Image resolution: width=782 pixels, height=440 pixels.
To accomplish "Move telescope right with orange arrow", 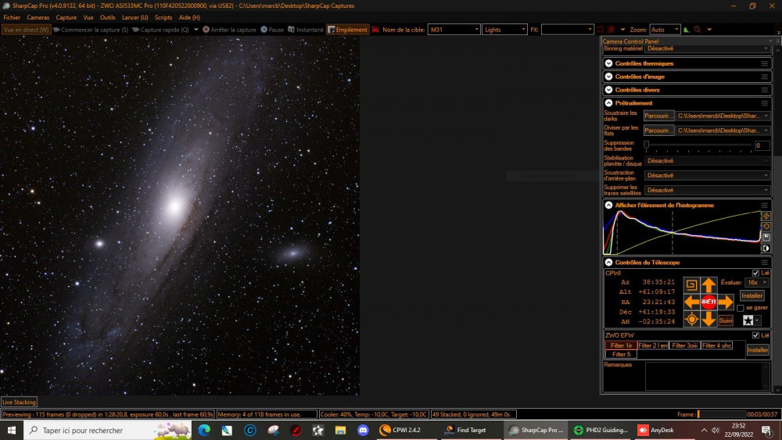I will pyautogui.click(x=726, y=302).
